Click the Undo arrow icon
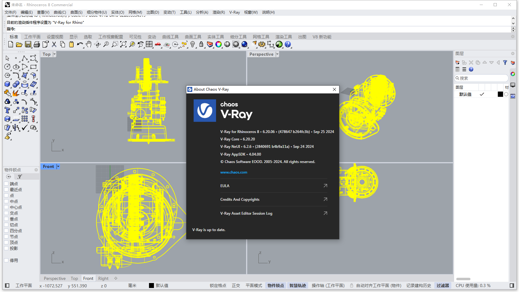Viewport: 519px width, 292px height. (80, 44)
